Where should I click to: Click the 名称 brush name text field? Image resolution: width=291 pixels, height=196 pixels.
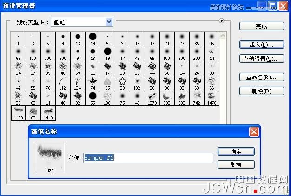148,158
